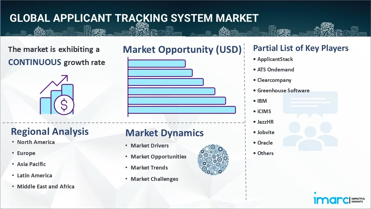Viewport: 371px width, 209px height.
Task: Click the people chat bubble icon
Action: (x=310, y=121)
